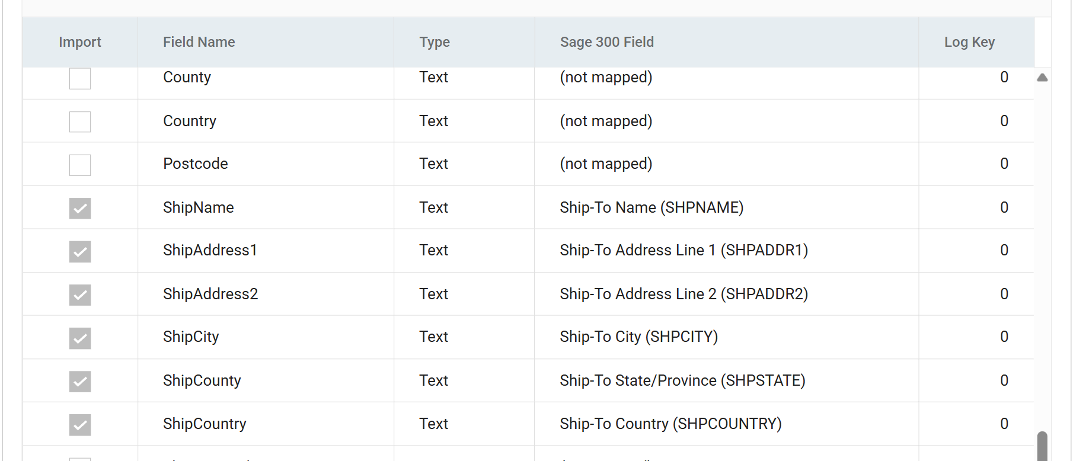Open Sage 300 mapping for Country row

click(x=727, y=121)
